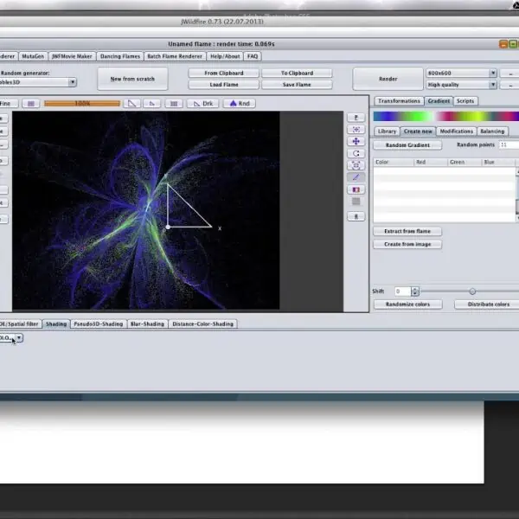The height and width of the screenshot is (519, 519).
Task: Toggle the edit points line tool
Action: pos(356,177)
